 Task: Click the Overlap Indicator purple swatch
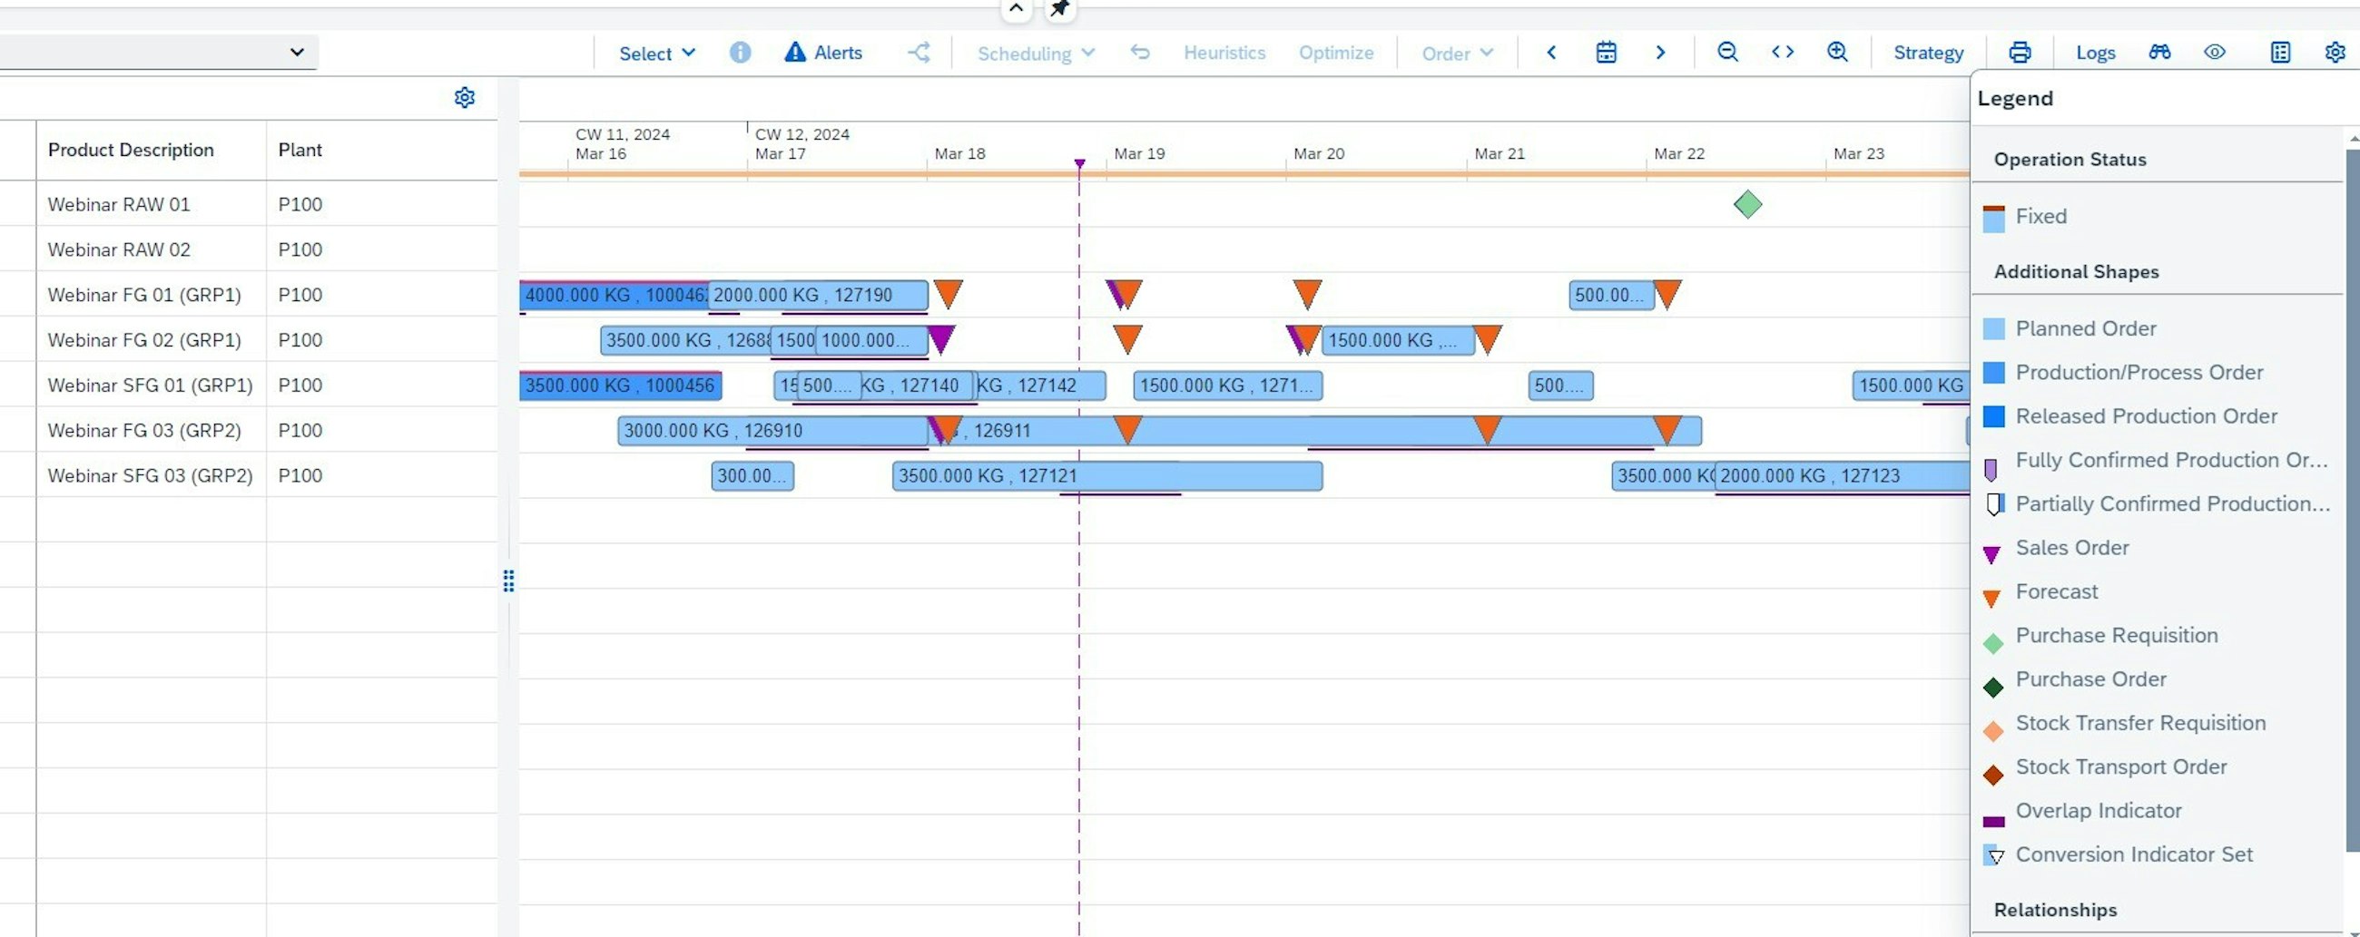[x=1992, y=822]
